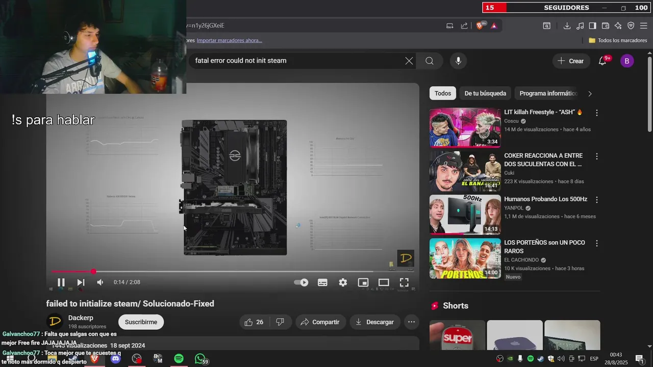653x367 pixels.
Task: Open the Crear menu
Action: coord(570,61)
